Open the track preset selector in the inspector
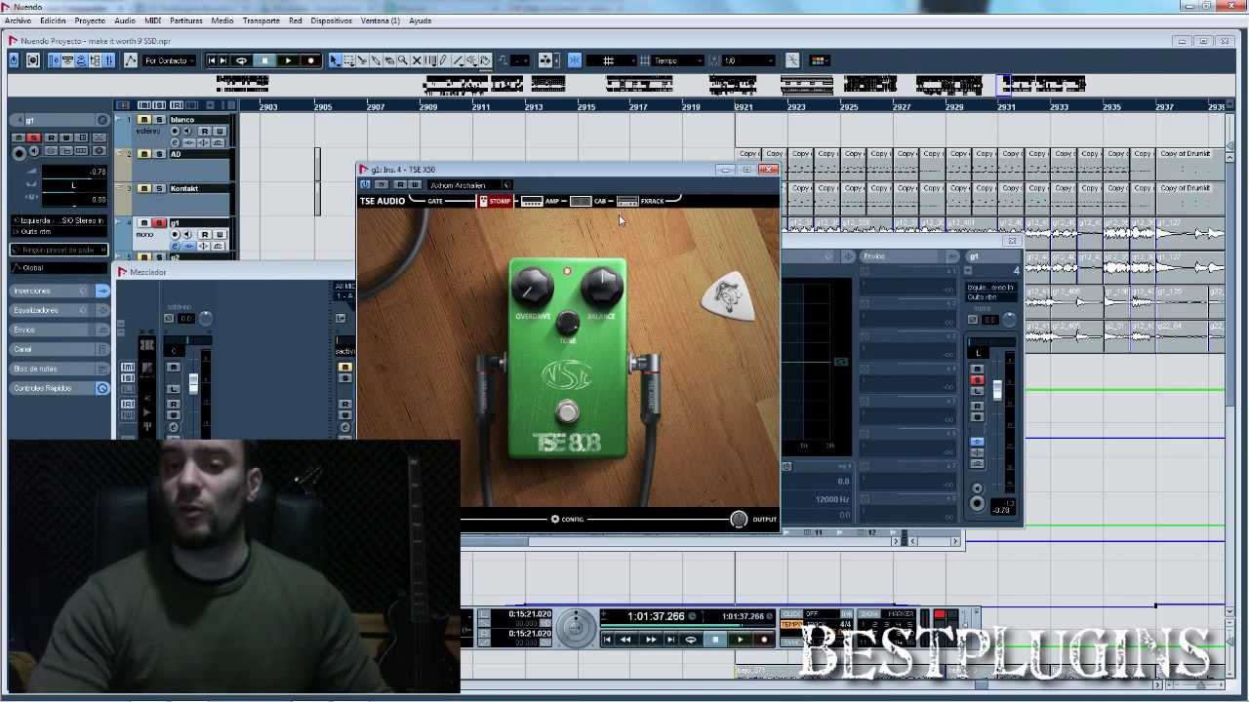1249x702 pixels. (x=59, y=250)
